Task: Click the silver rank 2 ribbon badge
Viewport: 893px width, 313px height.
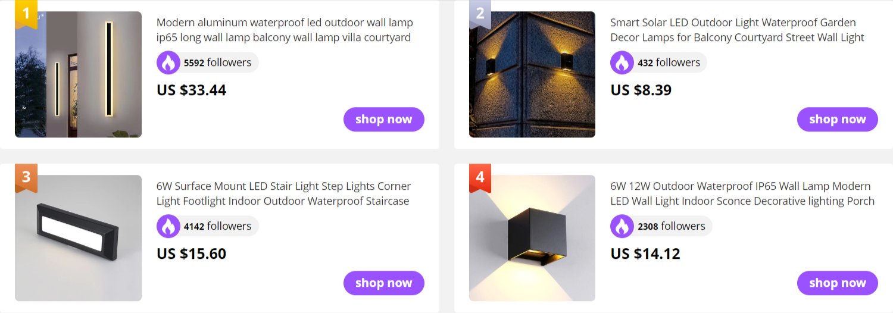Action: click(x=480, y=14)
